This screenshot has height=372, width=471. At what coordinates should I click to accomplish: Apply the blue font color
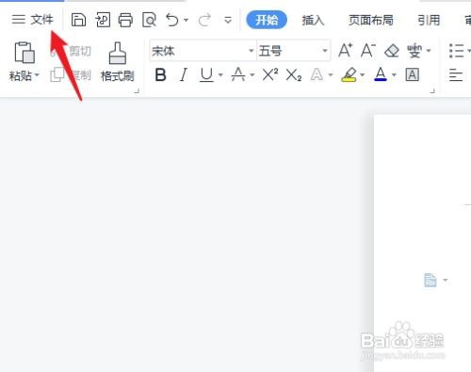[381, 74]
